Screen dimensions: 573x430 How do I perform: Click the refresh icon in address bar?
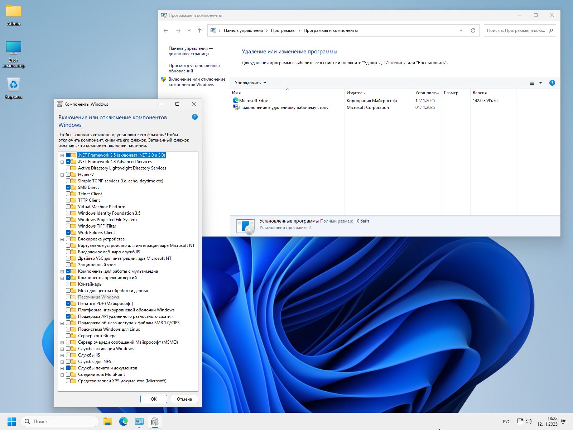tap(473, 30)
